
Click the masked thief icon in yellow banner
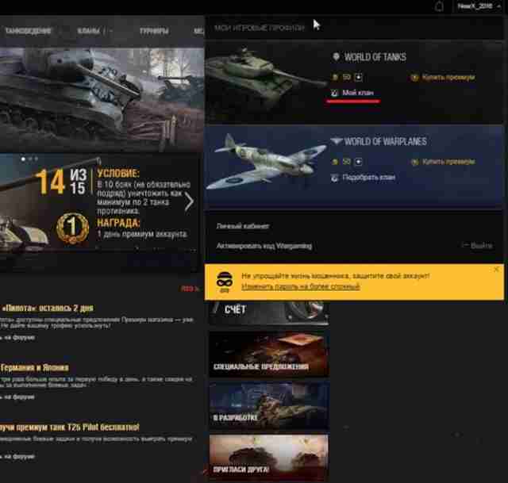[225, 282]
